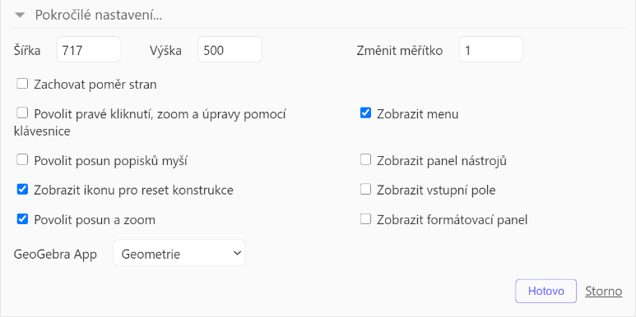Viewport: 636px width, 317px height.
Task: Open the GeoGebra App Geometrie dropdown
Action: click(179, 253)
